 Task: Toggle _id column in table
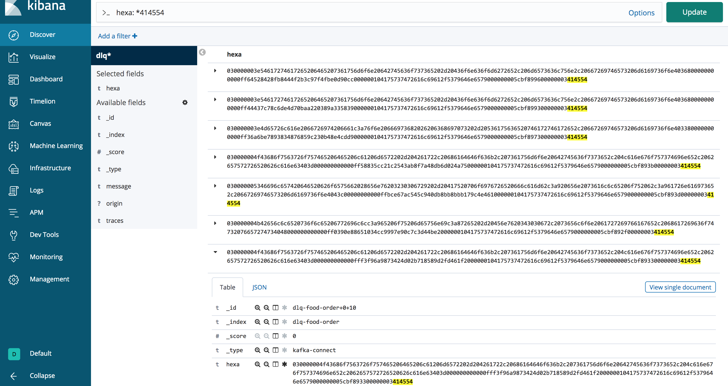click(x=275, y=308)
